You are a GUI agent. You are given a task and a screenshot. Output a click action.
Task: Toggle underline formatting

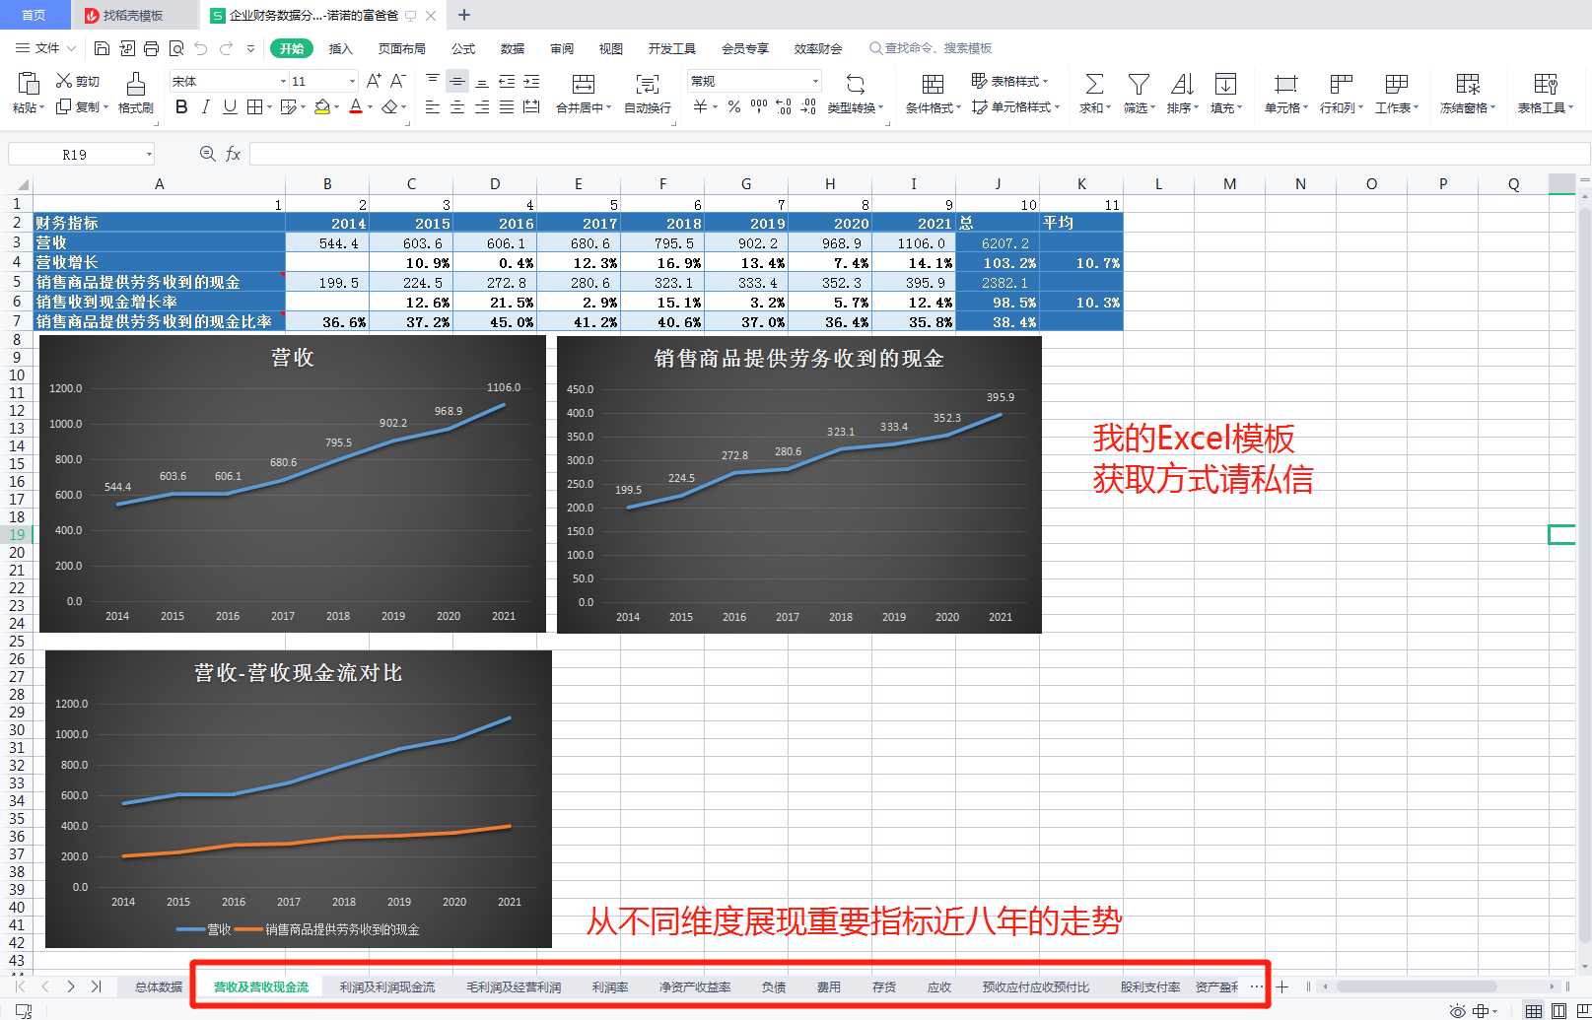tap(230, 106)
